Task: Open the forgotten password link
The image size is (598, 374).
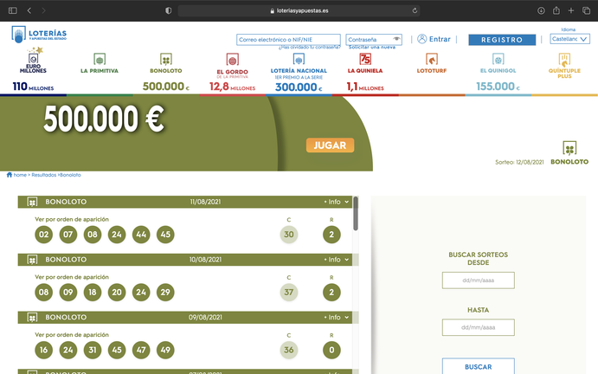Action: 309,47
